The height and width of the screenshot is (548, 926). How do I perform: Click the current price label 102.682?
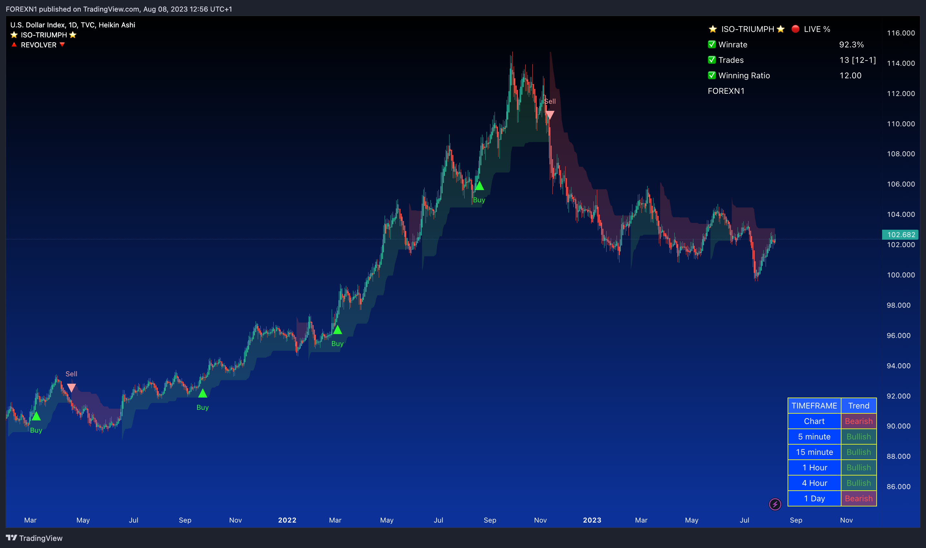900,235
